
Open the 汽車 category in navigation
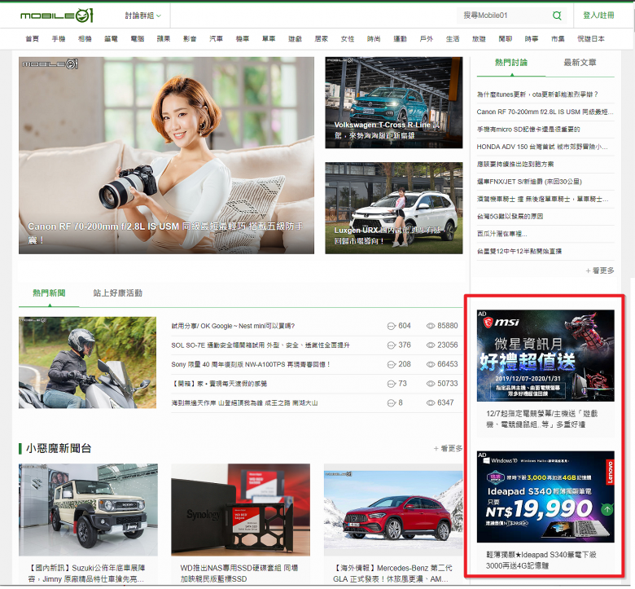pos(216,39)
